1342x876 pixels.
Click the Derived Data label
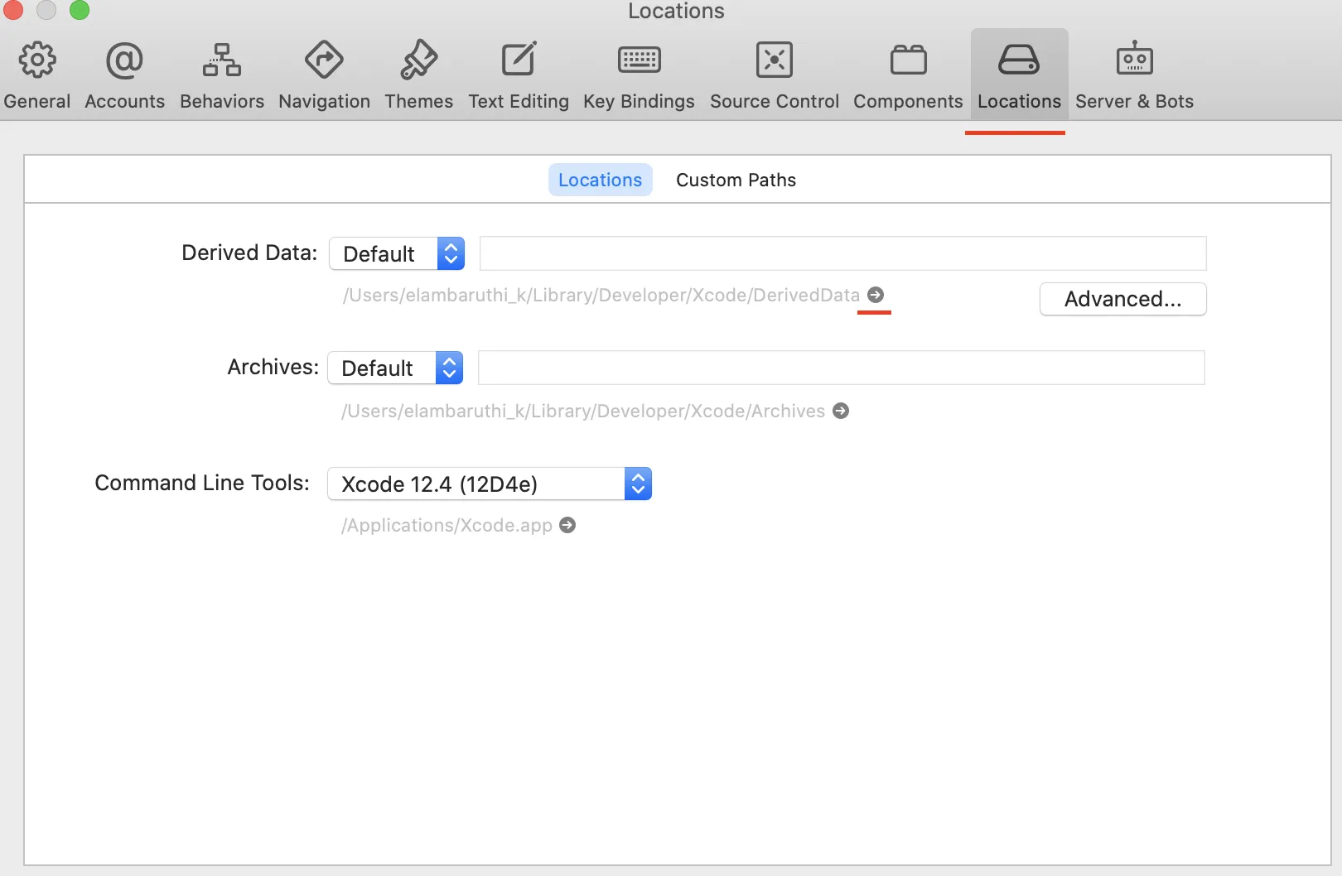pyautogui.click(x=249, y=253)
